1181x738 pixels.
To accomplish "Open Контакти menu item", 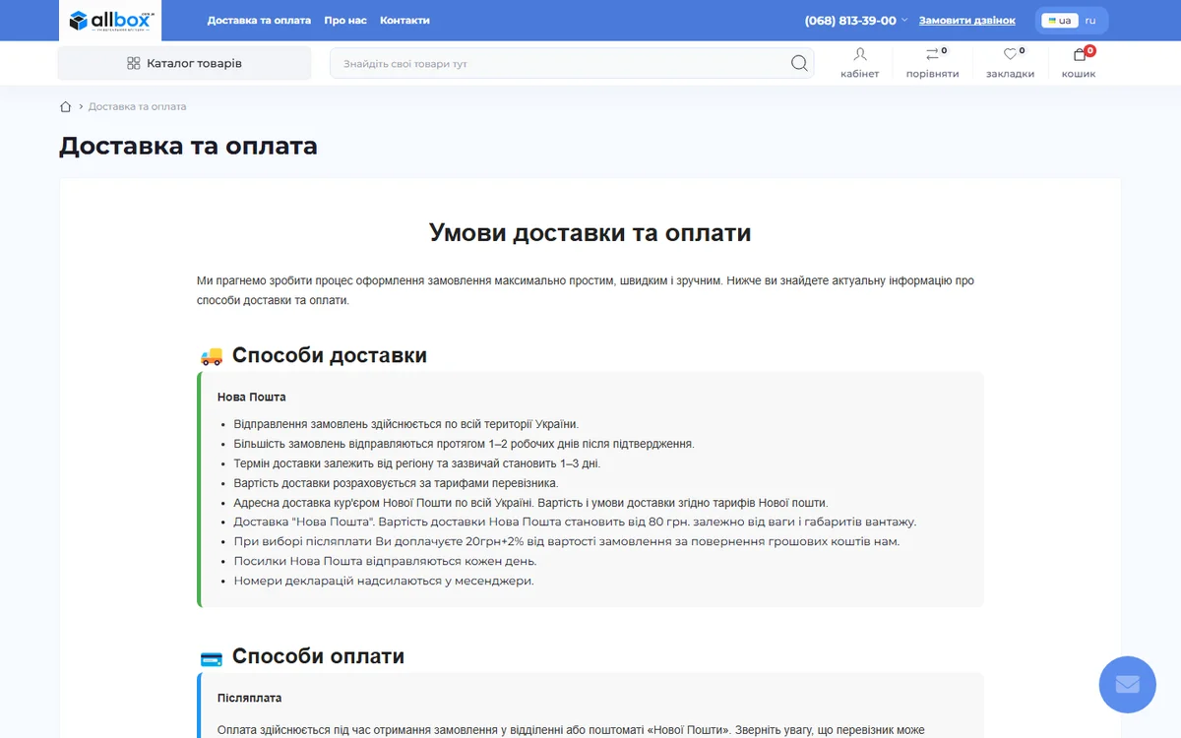I will (x=404, y=20).
